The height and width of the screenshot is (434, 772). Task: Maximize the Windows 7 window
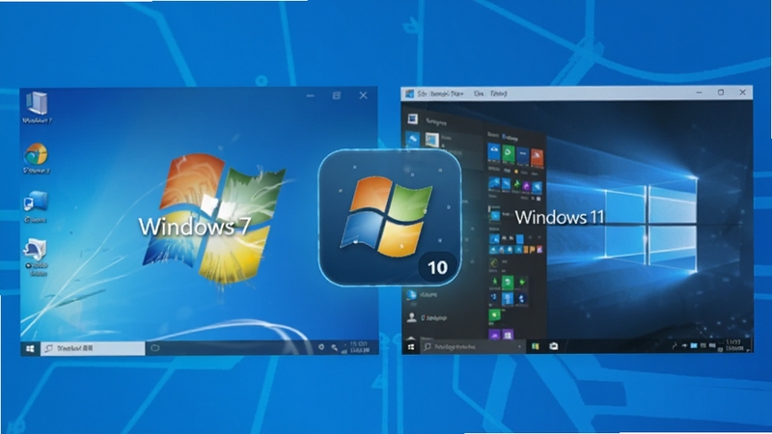pyautogui.click(x=336, y=95)
